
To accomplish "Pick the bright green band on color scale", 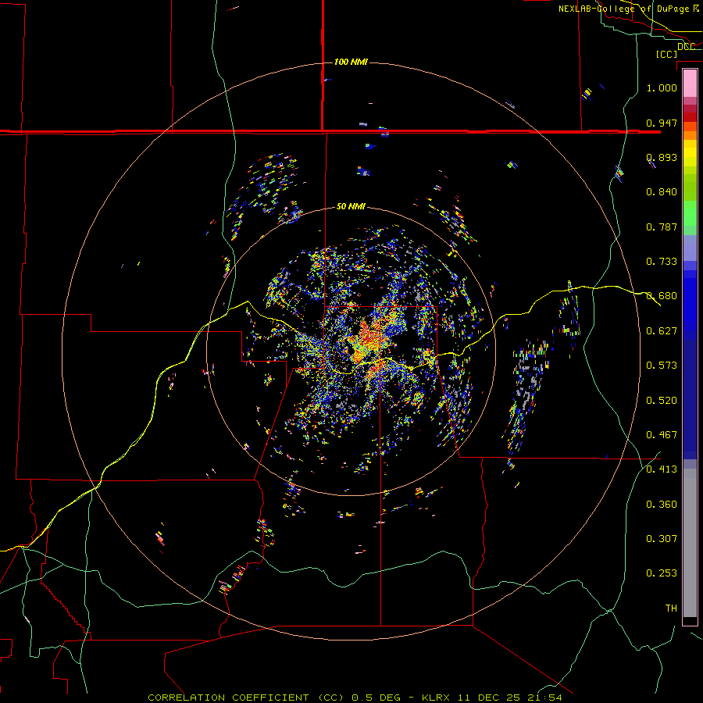I will (690, 213).
